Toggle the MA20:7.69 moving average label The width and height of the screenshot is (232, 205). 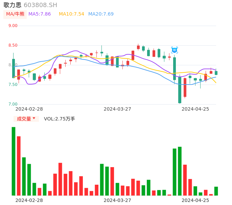tap(101, 14)
